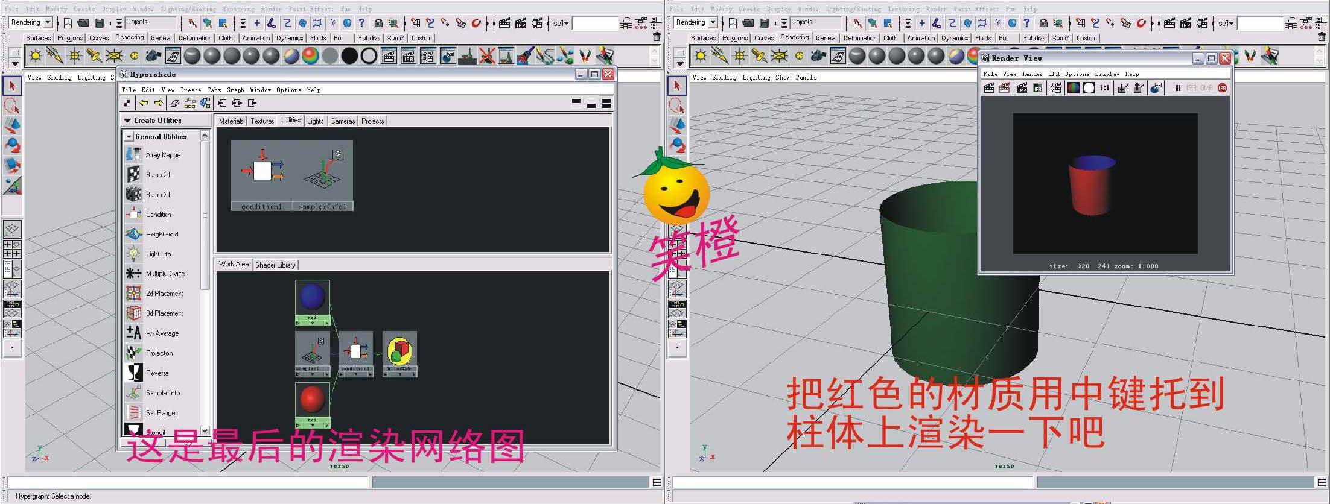Pause IPR tuning in Render View

pyautogui.click(x=1178, y=88)
